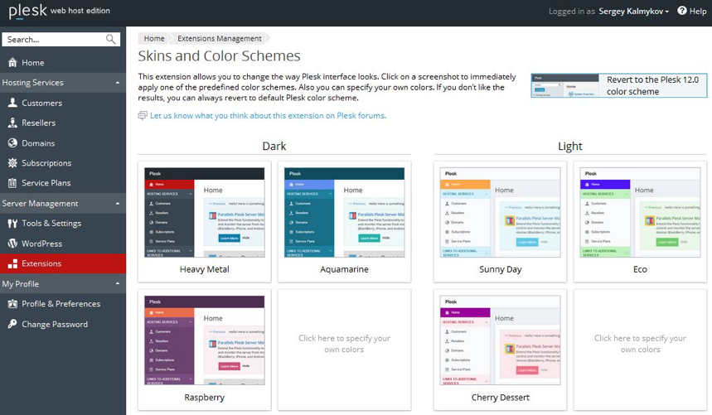Go to WordPress in sidebar
712x415 pixels.
click(63, 243)
